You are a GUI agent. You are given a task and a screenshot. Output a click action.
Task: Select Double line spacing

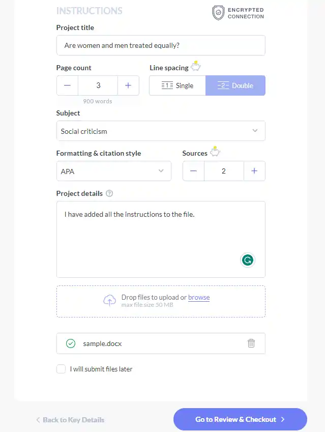pyautogui.click(x=235, y=85)
